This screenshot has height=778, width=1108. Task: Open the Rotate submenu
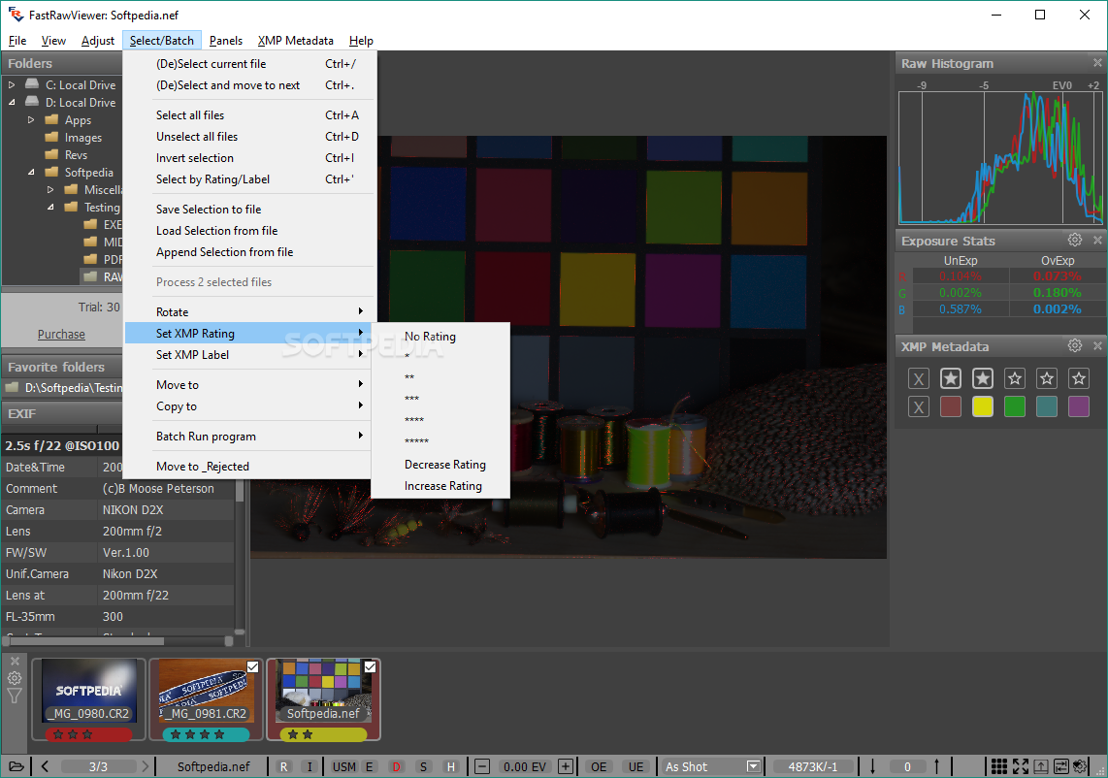[x=248, y=311]
